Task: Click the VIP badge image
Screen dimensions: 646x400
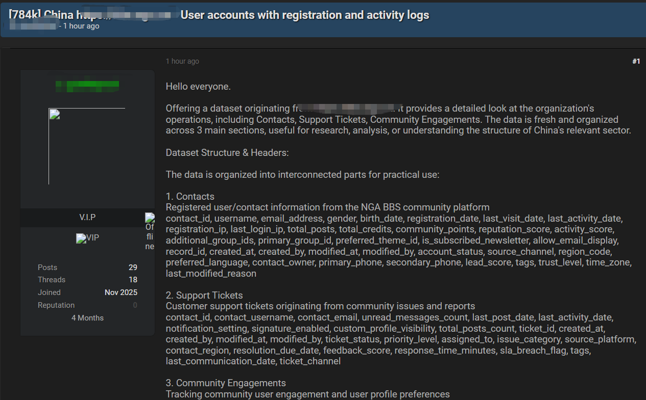Action: [87, 238]
